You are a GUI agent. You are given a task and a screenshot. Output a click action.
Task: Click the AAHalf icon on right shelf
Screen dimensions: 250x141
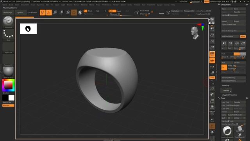point(212,48)
